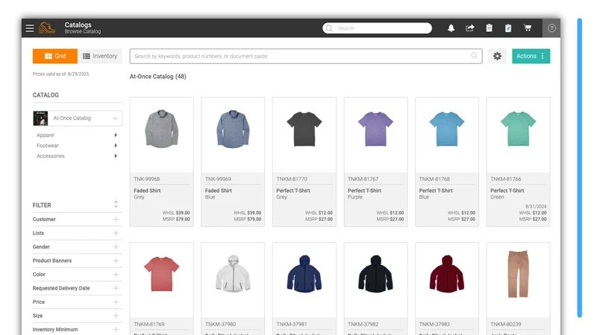
Task: Expand Inventory Minimum filter
Action: pos(116,329)
